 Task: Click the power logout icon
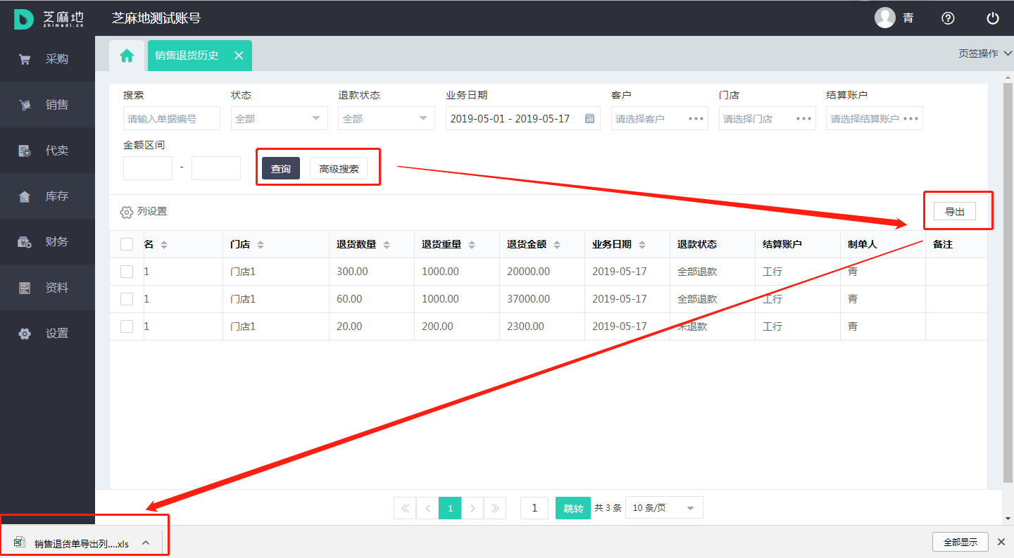pos(993,18)
